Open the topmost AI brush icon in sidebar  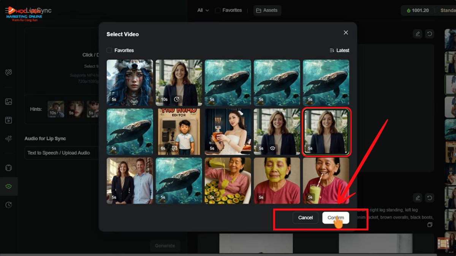click(x=9, y=72)
